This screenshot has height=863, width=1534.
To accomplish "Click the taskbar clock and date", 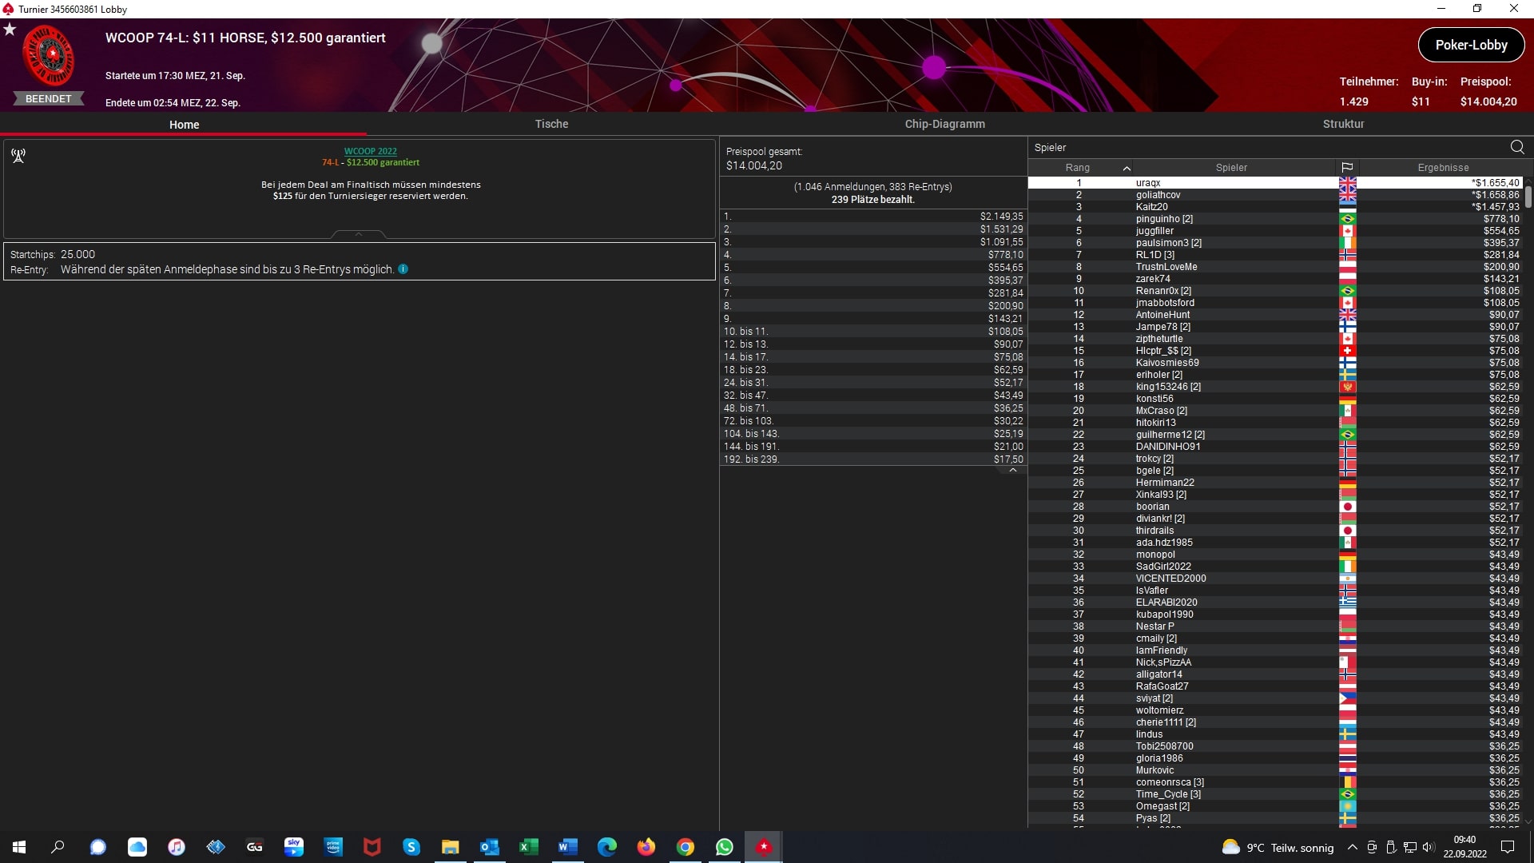I will (x=1464, y=847).
